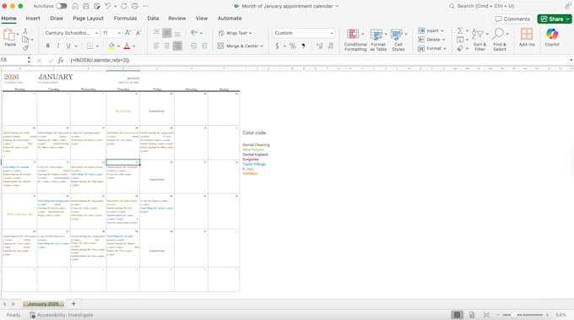
Task: Click the Insert Function fx button
Action: [x=61, y=61]
